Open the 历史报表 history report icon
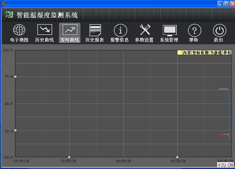This screenshot has width=235, height=169. click(x=95, y=30)
